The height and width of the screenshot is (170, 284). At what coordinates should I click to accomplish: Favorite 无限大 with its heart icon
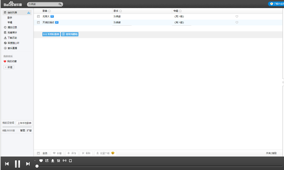[237, 17]
